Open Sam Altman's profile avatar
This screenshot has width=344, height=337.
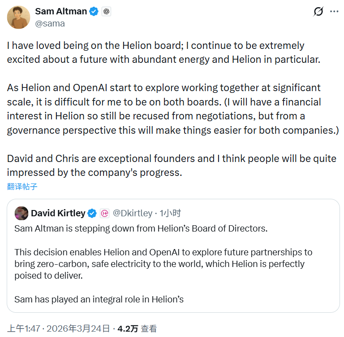coord(18,18)
